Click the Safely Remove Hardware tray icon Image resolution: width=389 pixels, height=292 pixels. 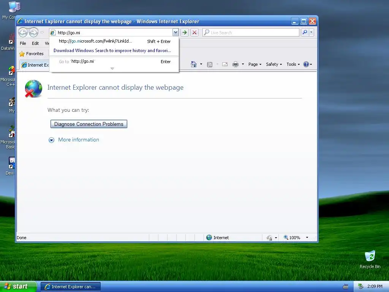(361, 287)
